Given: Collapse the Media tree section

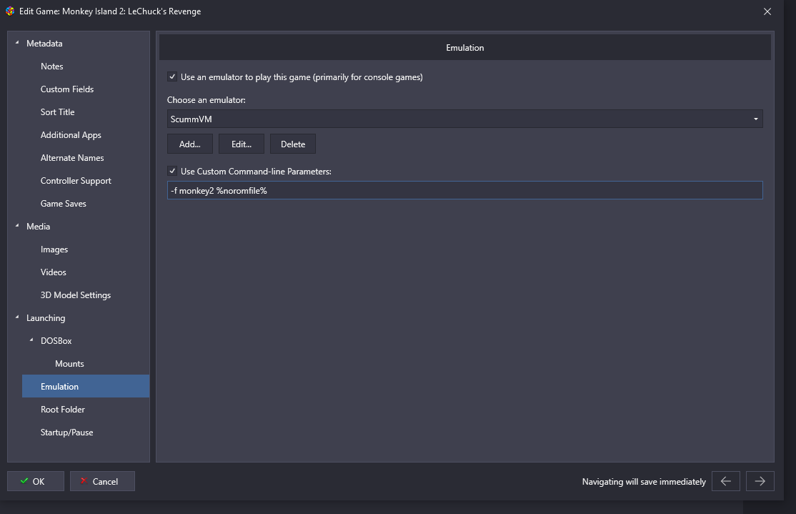Looking at the screenshot, I should (x=17, y=227).
